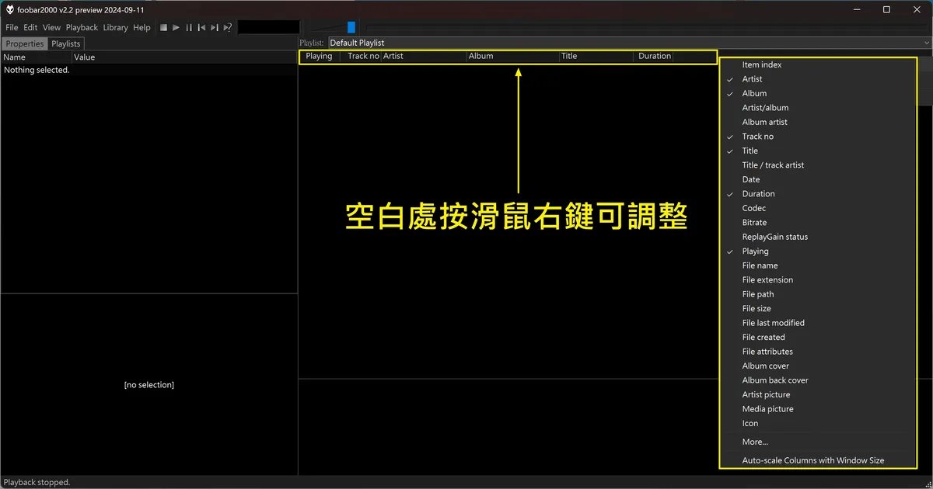Image resolution: width=933 pixels, height=489 pixels.
Task: Sort by the Album column header
Action: point(512,56)
